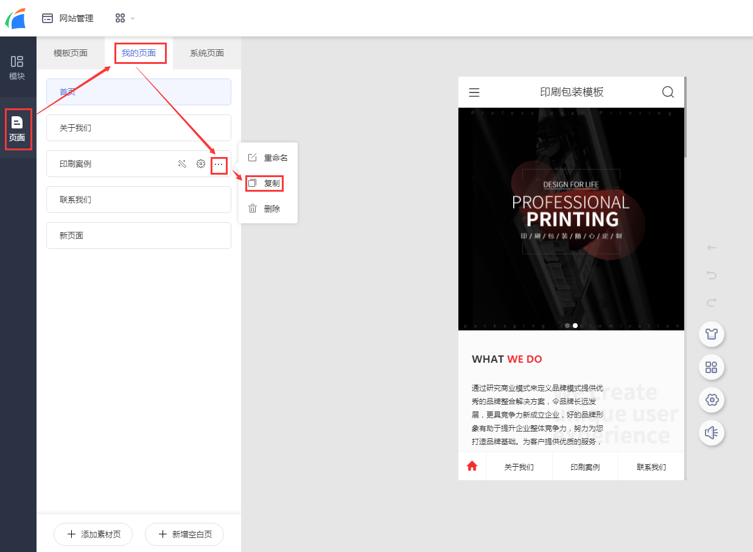This screenshot has width=753, height=552.
Task: Select first carousel dot on banner
Action: point(567,326)
